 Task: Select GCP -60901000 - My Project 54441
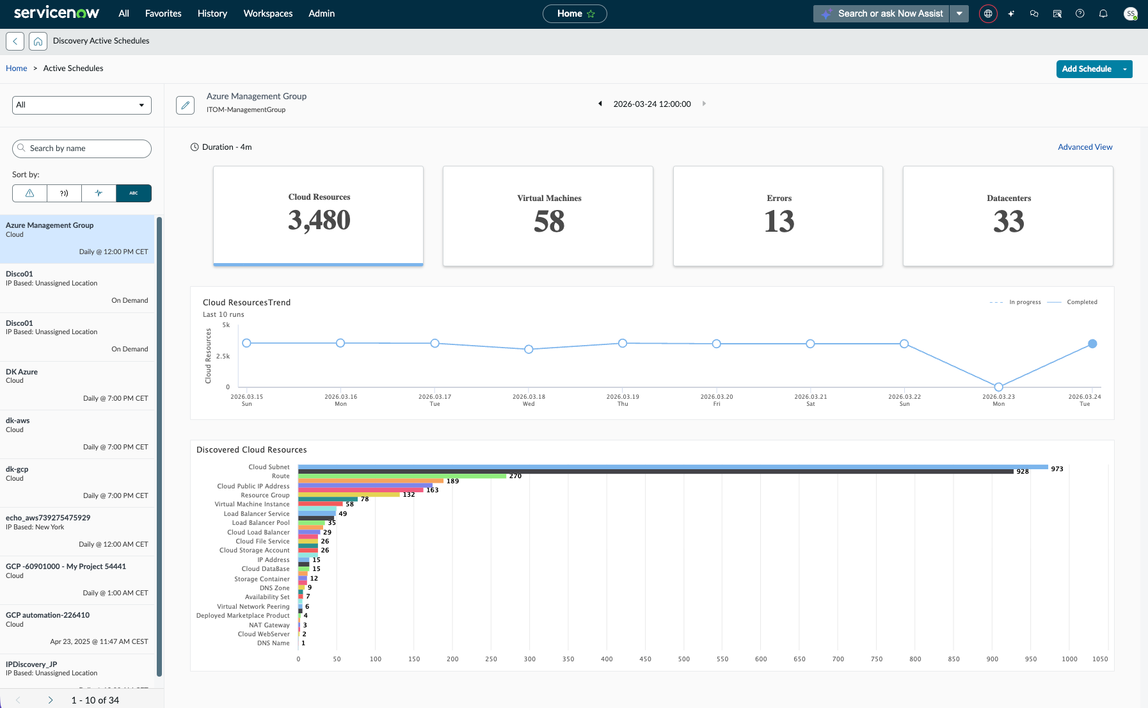coord(77,580)
